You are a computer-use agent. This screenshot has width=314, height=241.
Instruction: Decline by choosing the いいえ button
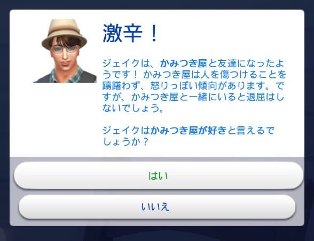[157, 206]
